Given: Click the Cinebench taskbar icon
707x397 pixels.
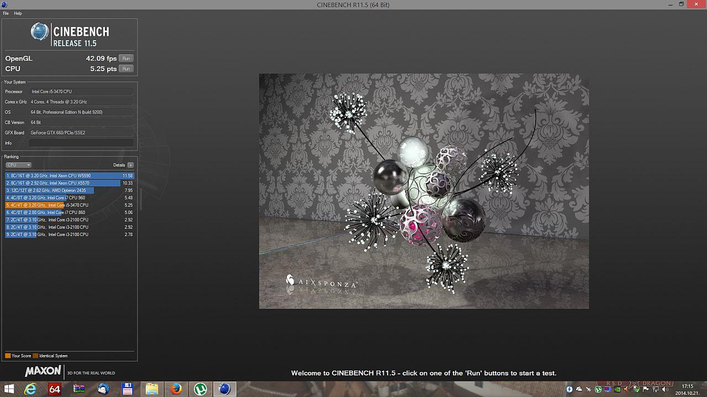Looking at the screenshot, I should (x=224, y=389).
